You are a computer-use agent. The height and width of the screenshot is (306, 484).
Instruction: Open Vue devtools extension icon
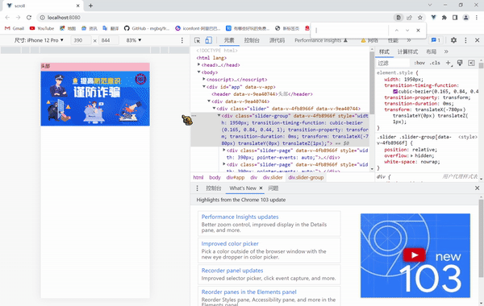433,18
